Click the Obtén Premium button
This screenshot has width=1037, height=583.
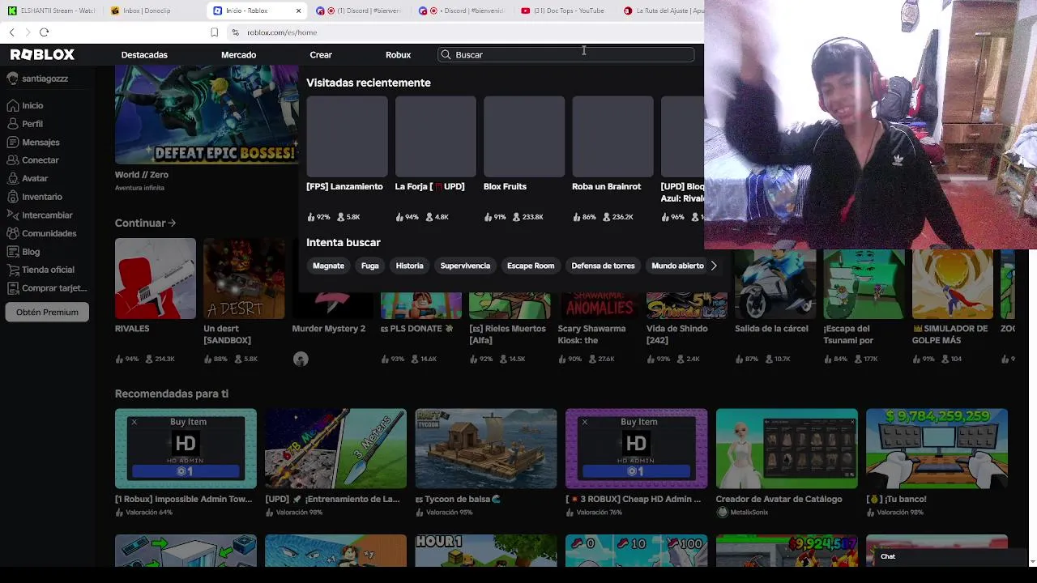click(x=47, y=312)
